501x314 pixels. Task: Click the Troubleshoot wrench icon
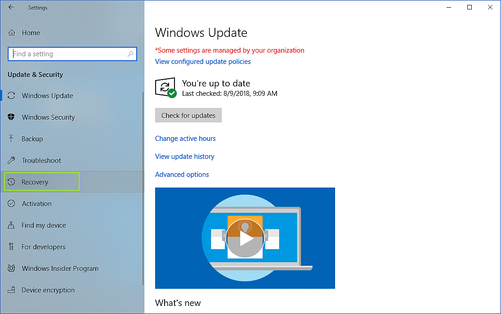click(11, 160)
